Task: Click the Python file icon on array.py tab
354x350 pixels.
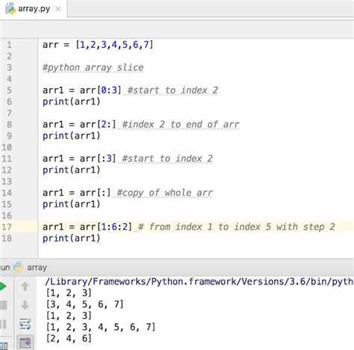Action: (x=10, y=9)
